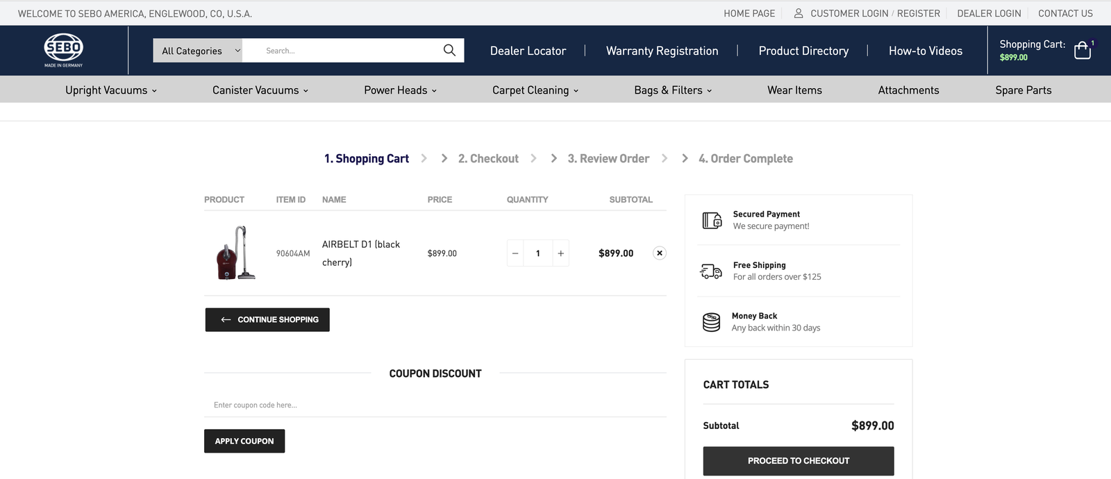Click the Money Back coins icon
Viewport: 1111px width, 479px height.
pos(711,322)
